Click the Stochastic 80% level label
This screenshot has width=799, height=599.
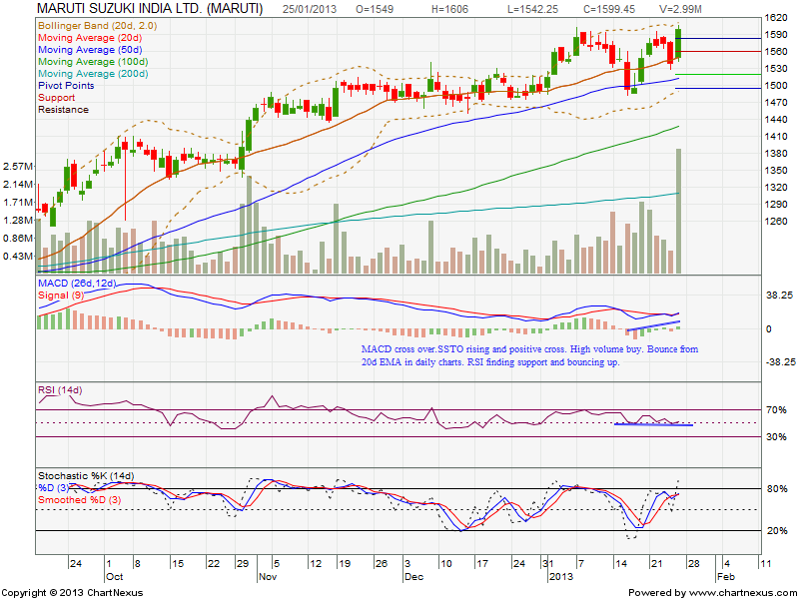click(777, 489)
